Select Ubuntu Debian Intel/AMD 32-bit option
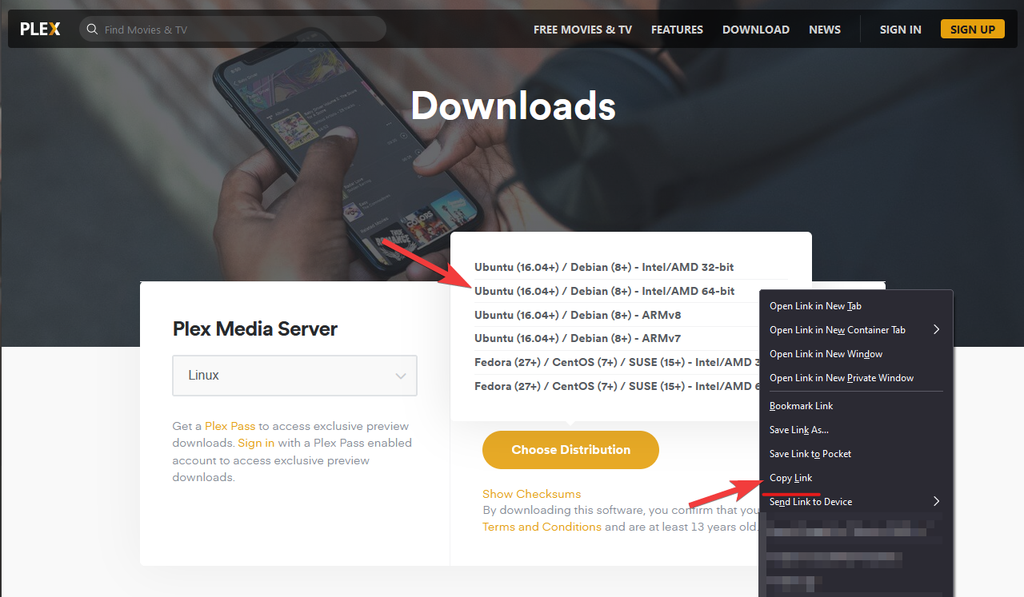Viewport: 1024px width, 597px height. (x=604, y=267)
